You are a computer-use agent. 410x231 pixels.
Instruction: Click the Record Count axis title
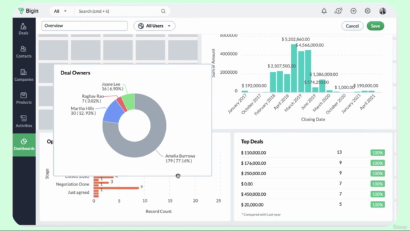[x=158, y=211]
